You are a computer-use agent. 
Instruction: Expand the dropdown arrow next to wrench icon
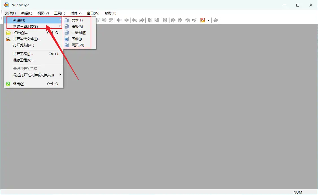[208, 20]
